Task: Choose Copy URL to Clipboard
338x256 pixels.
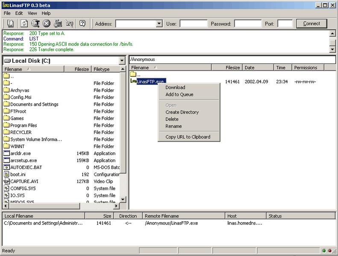Action: pos(188,137)
